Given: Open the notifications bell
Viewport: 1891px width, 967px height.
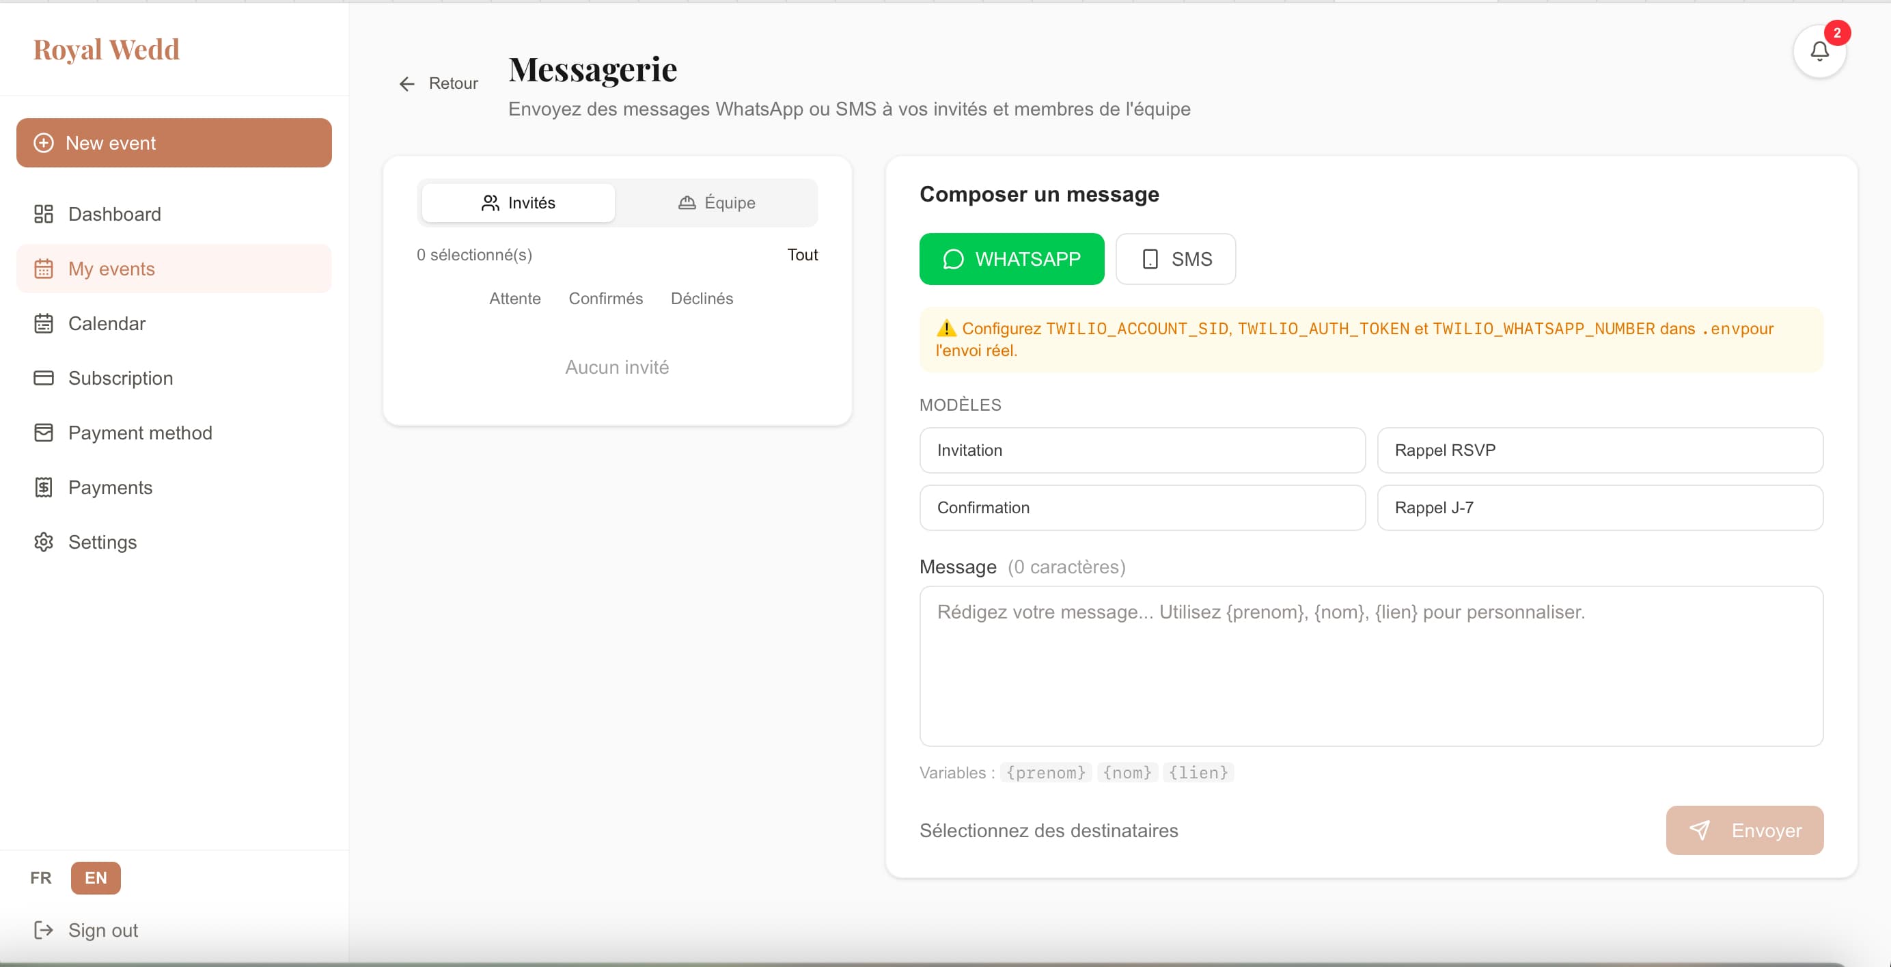Looking at the screenshot, I should [x=1819, y=51].
